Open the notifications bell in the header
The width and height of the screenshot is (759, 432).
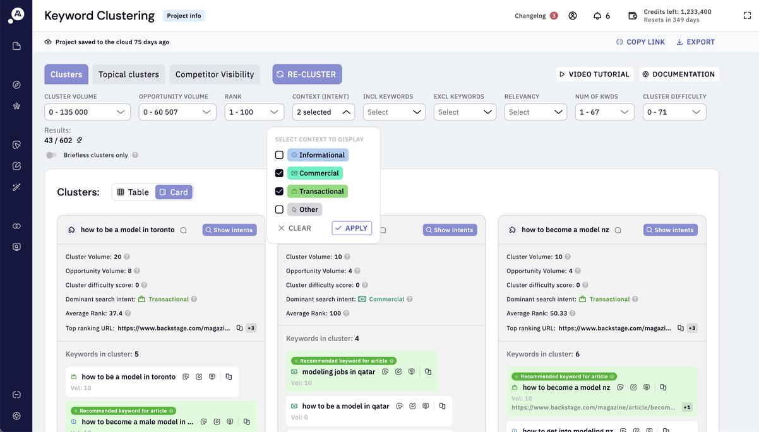(596, 15)
